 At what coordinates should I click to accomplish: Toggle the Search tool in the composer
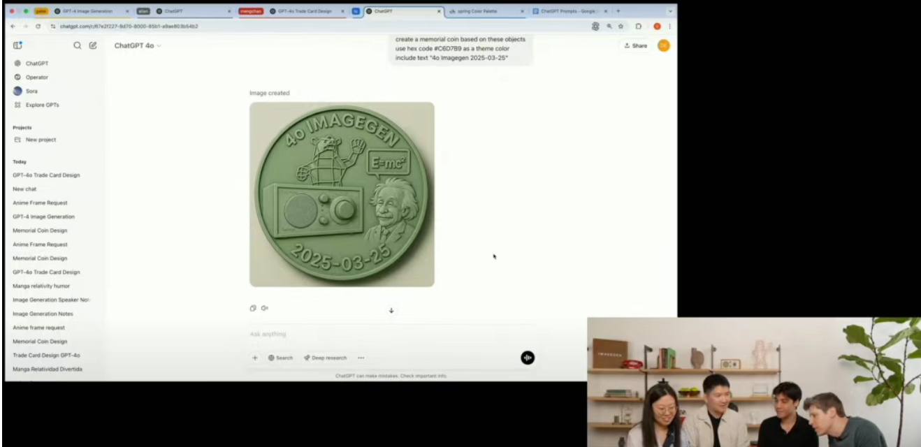pyautogui.click(x=280, y=358)
